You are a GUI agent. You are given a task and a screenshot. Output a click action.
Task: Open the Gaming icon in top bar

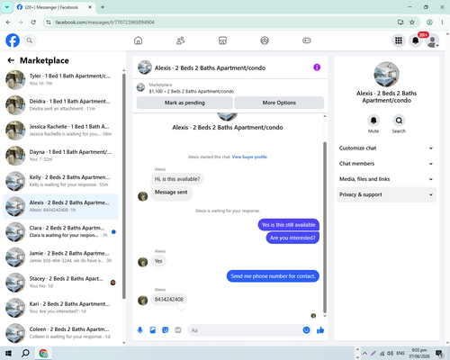(x=307, y=40)
